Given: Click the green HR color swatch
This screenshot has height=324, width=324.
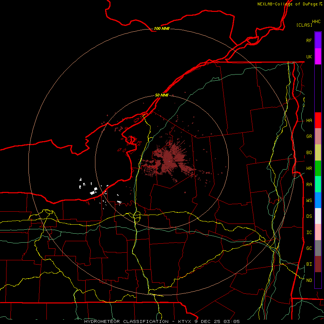Looking at the screenshot, I should click(x=318, y=168).
